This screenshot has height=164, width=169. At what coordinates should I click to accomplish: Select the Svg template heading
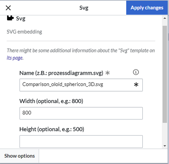pyautogui.click(x=21, y=19)
